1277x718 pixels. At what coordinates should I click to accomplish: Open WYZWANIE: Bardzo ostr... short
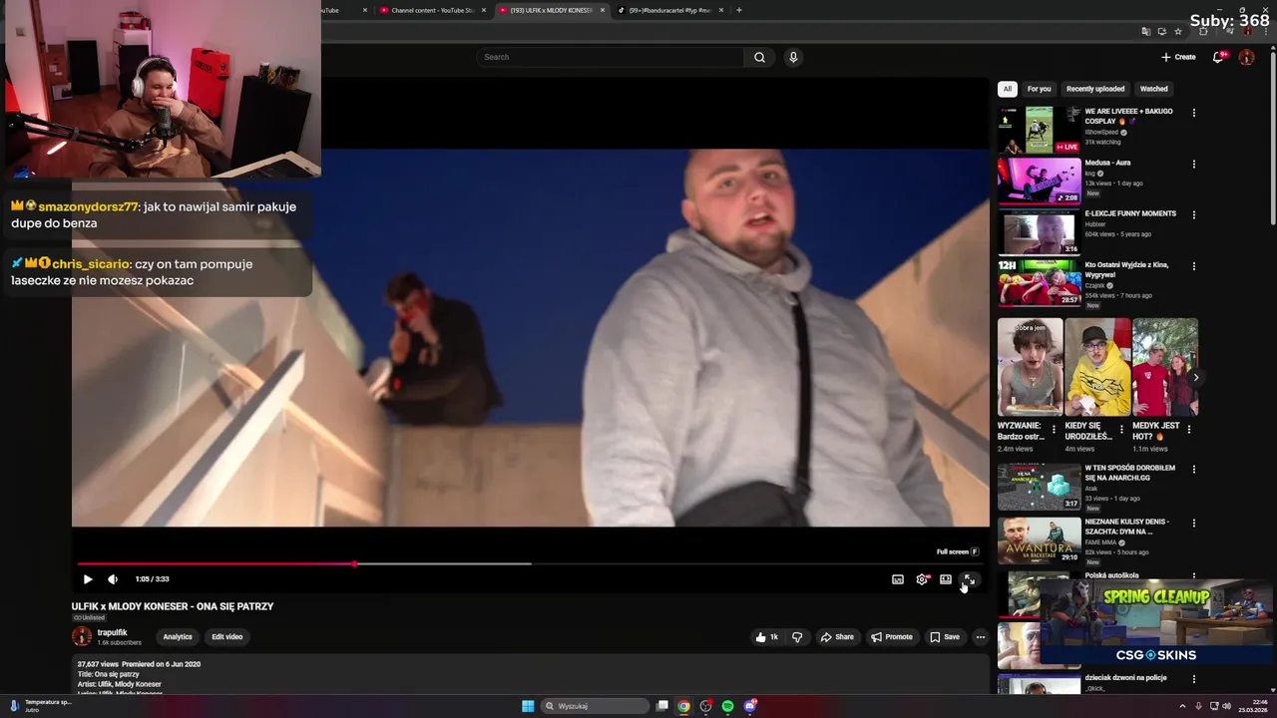pos(1030,367)
